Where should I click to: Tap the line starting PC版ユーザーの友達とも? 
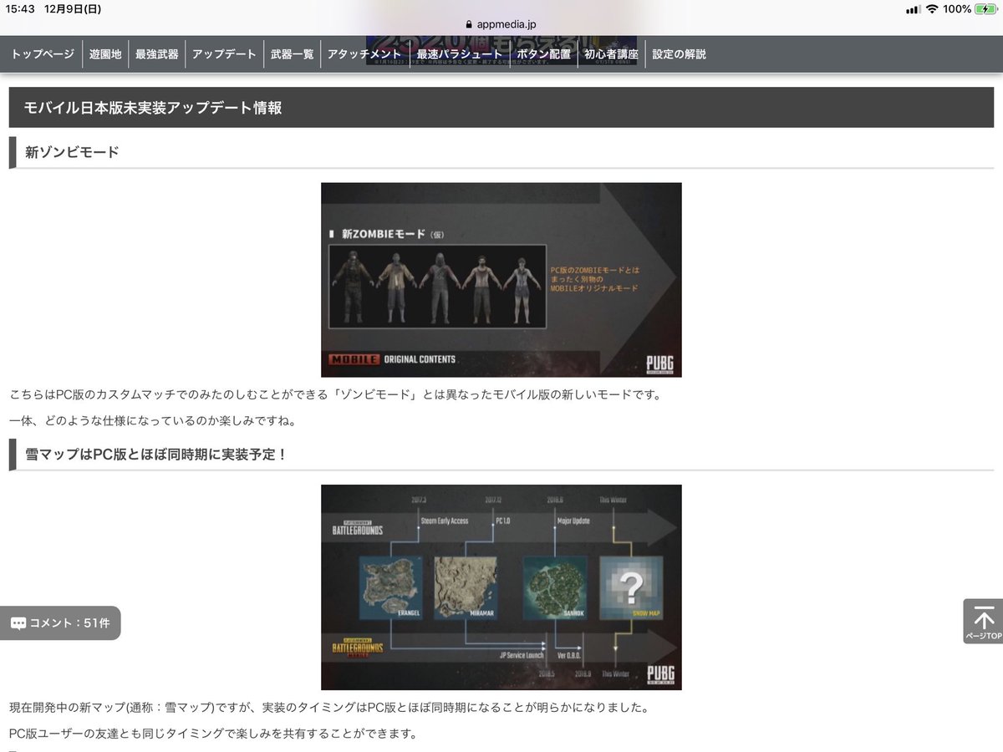(213, 734)
